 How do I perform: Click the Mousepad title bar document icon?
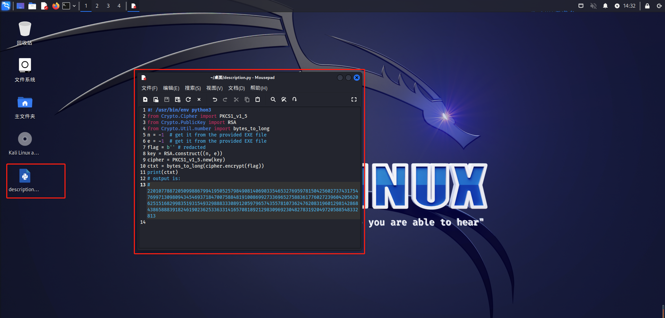[144, 78]
